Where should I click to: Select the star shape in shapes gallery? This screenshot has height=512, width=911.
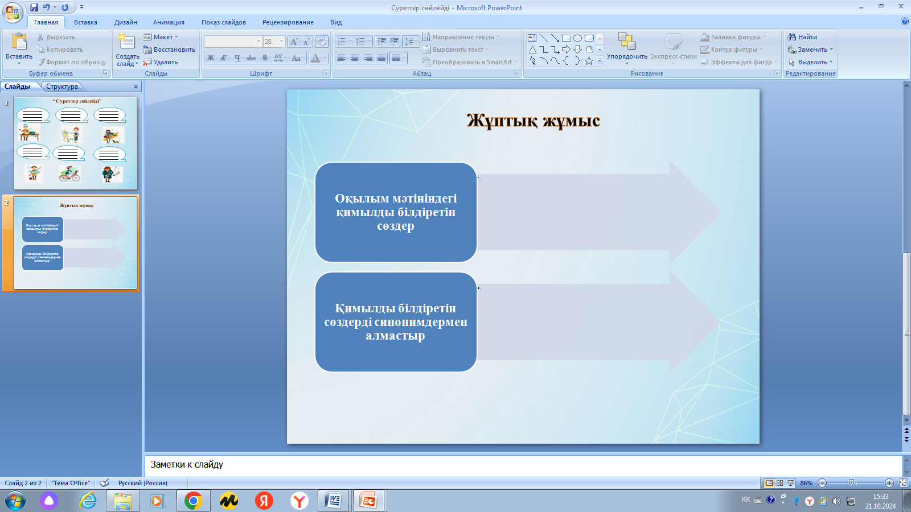click(589, 61)
